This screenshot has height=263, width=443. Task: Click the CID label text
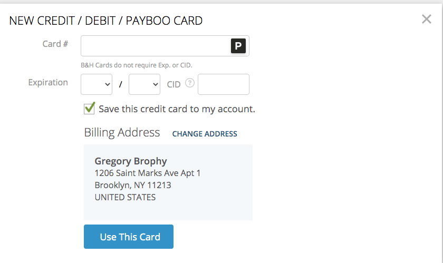(174, 84)
